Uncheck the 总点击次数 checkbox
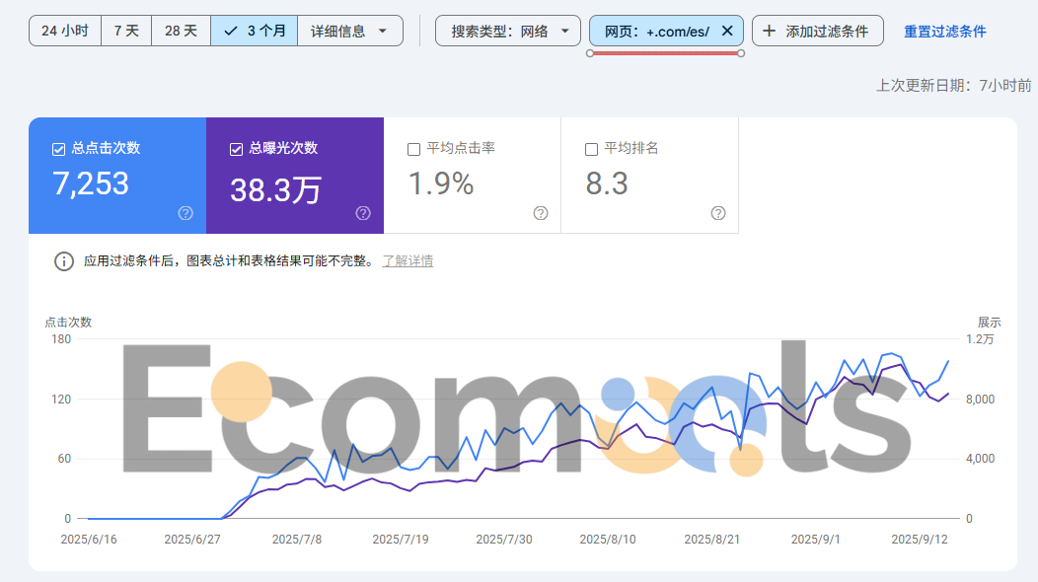Screen dimensions: 1038x582 pos(58,149)
